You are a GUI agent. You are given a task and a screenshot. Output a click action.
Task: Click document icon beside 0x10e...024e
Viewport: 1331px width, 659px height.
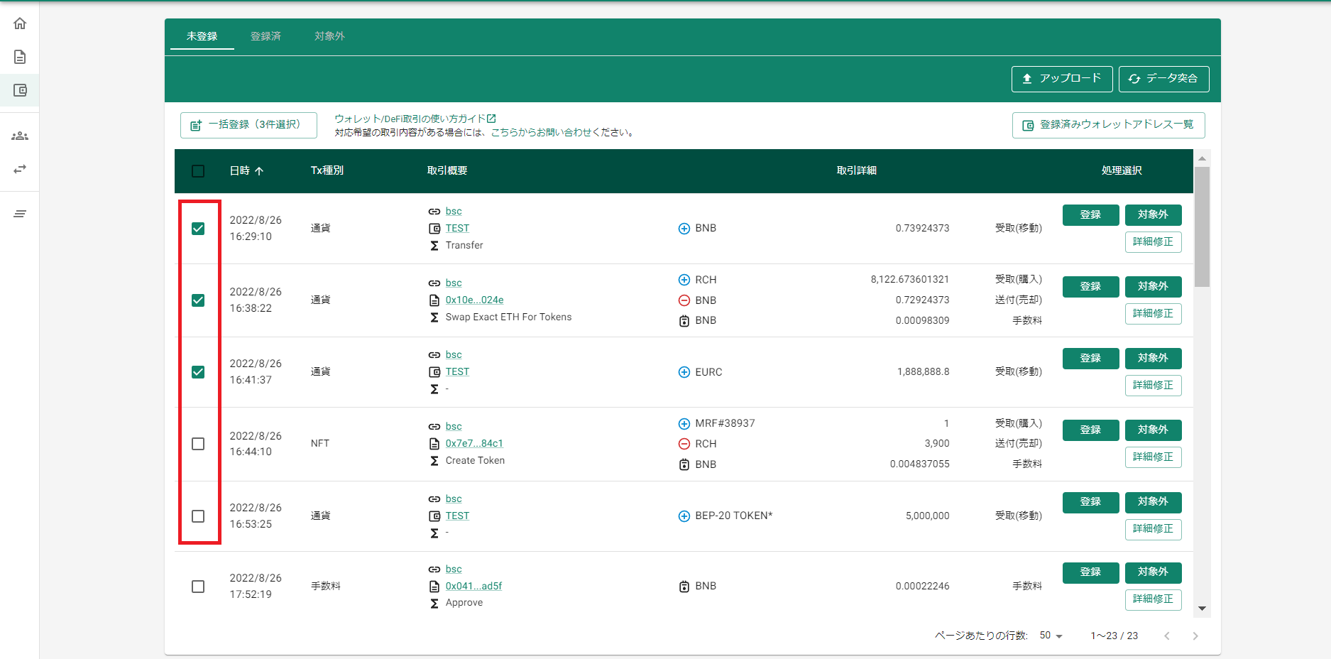tap(434, 300)
